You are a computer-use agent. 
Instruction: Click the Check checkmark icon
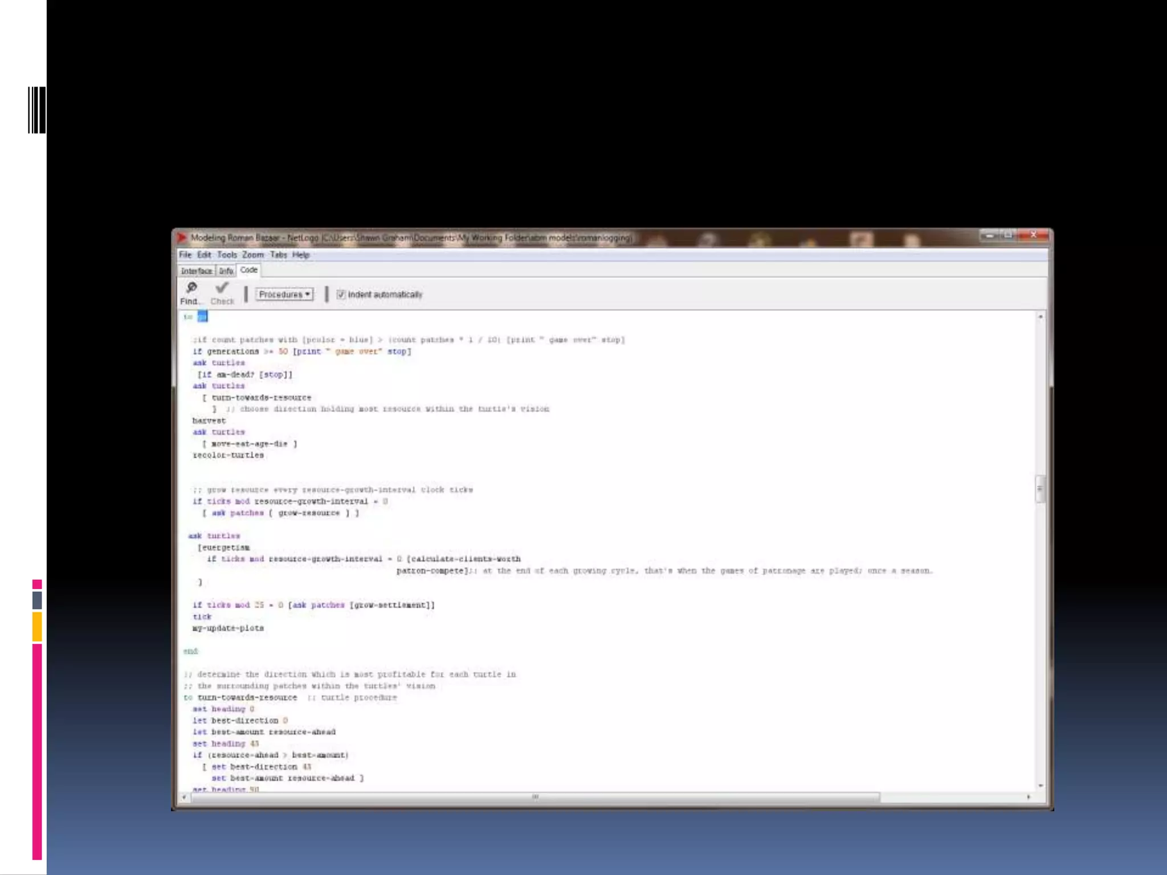pyautogui.click(x=222, y=288)
